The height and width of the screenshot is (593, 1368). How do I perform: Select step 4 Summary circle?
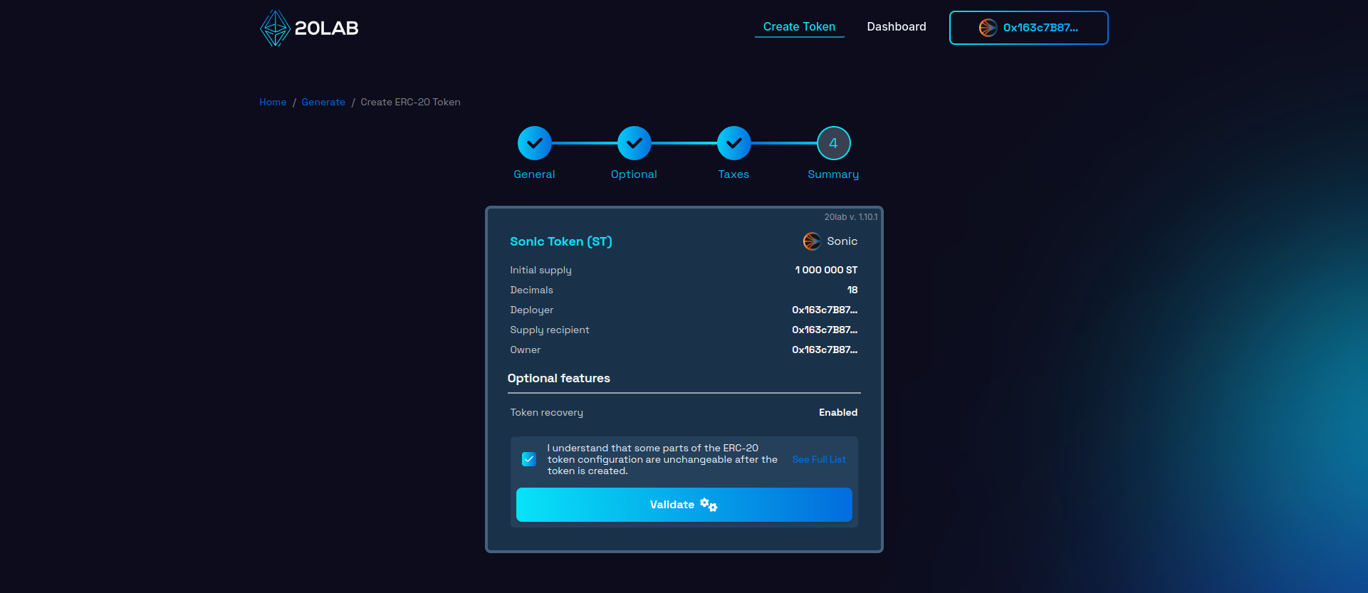coord(833,143)
